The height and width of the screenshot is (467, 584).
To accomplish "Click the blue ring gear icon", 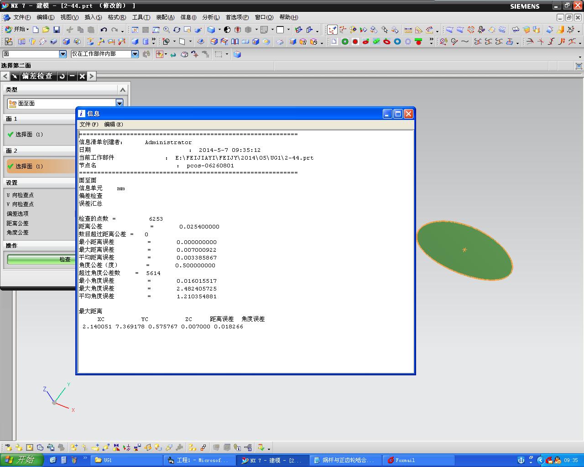I will click(x=397, y=42).
